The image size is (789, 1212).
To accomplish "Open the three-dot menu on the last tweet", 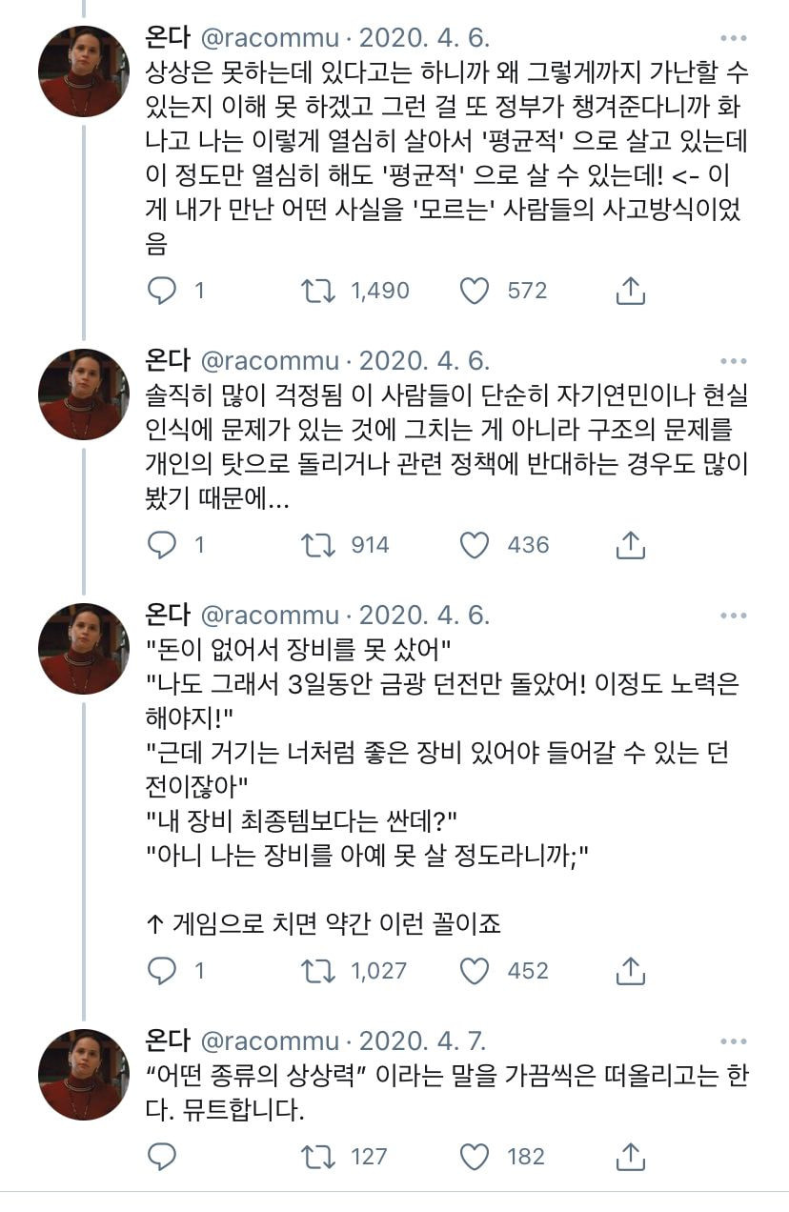I will pyautogui.click(x=732, y=1043).
